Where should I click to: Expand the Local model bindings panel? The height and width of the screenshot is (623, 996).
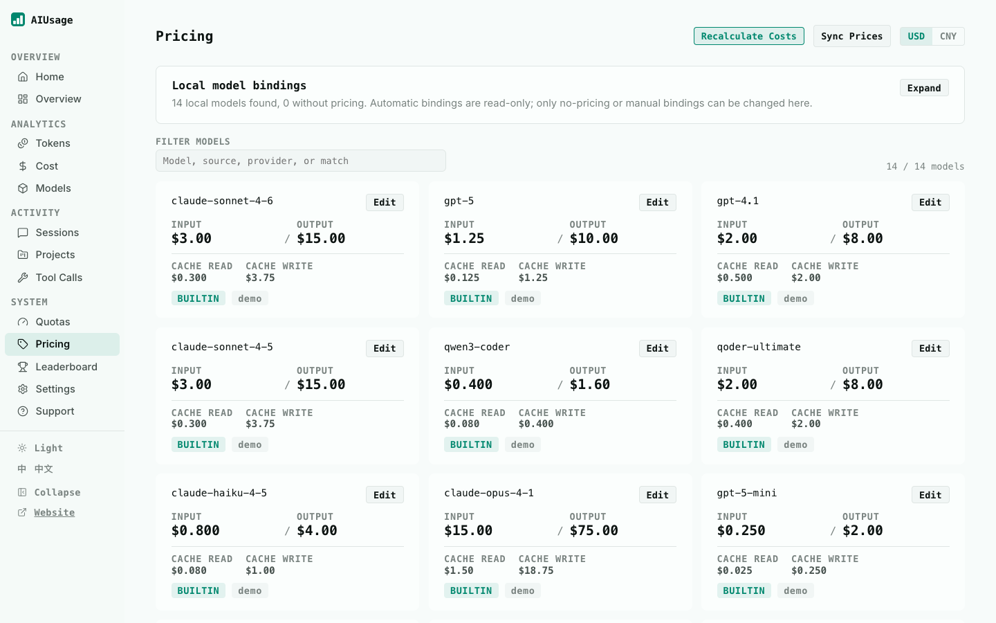tap(924, 88)
